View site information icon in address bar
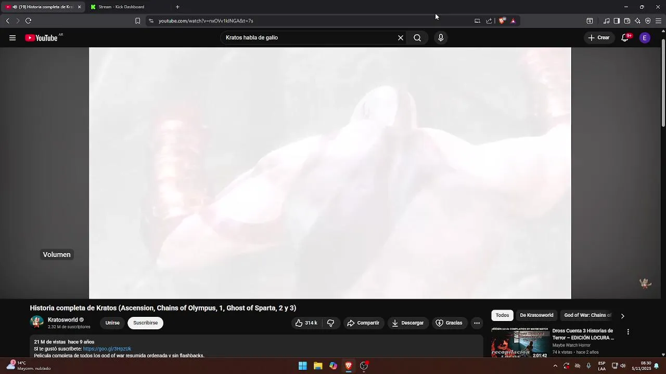This screenshot has height=374, width=666. 151,21
